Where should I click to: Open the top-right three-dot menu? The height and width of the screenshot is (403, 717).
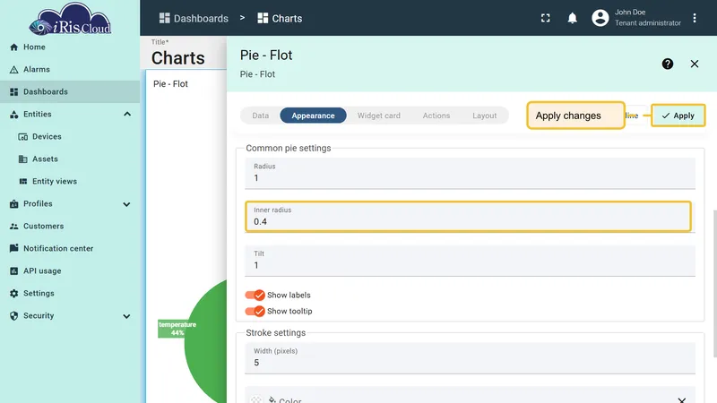coord(694,18)
